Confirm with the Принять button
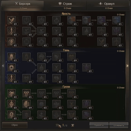The image size is (131, 131). (x=99, y=125)
